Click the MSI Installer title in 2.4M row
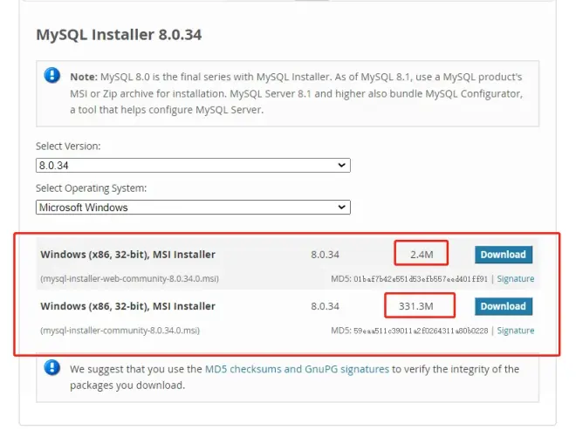Image resolution: width=576 pixels, height=430 pixels. 127,255
